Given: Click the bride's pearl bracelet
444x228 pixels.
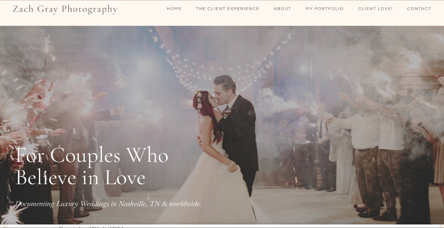Looking at the screenshot, I should 230,164.
